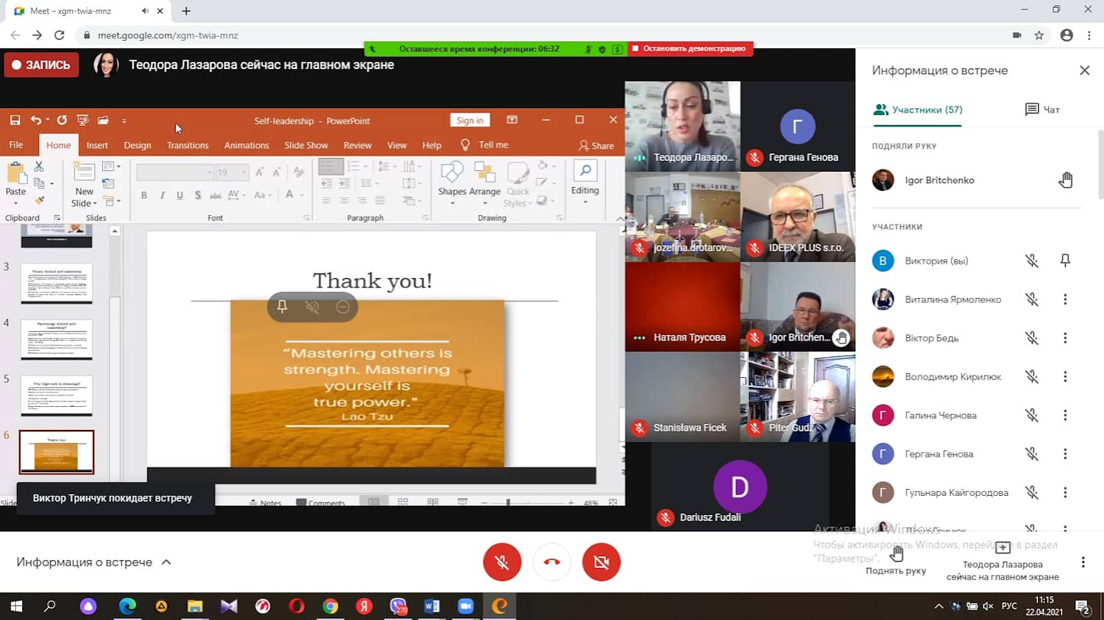This screenshot has width=1104, height=620.
Task: Pin Виктория (вы) to the screen
Action: pyautogui.click(x=1065, y=261)
